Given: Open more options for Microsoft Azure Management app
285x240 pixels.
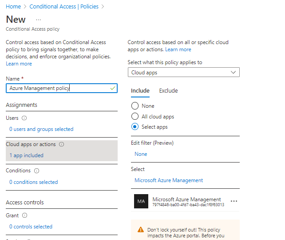Looking at the screenshot, I should pos(234,202).
